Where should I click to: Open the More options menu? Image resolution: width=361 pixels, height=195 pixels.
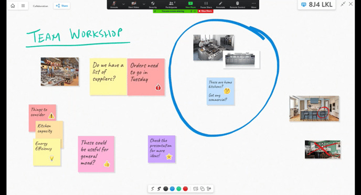click(x=253, y=4)
